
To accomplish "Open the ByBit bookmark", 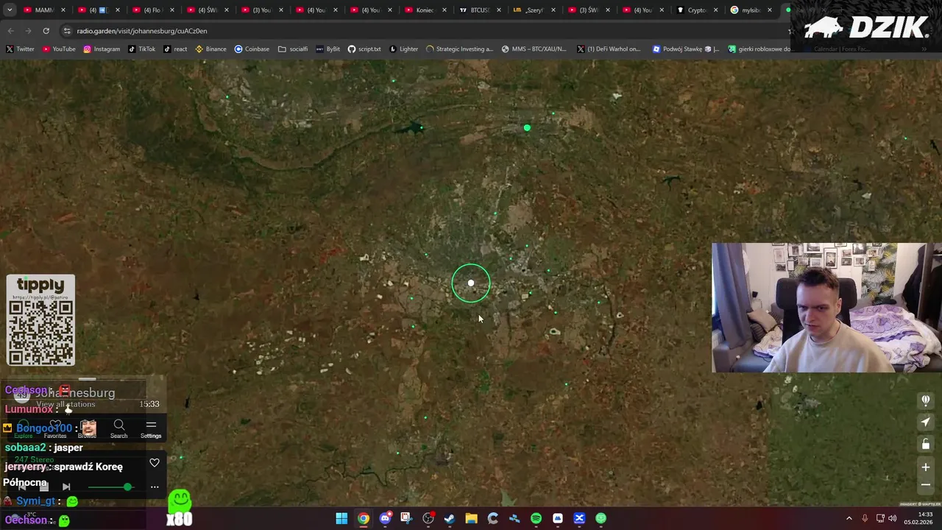I will [327, 49].
